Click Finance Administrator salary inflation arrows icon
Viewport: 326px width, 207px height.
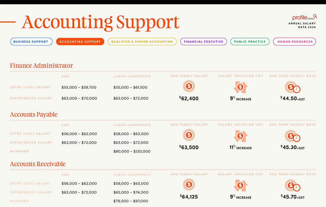tap(240, 87)
